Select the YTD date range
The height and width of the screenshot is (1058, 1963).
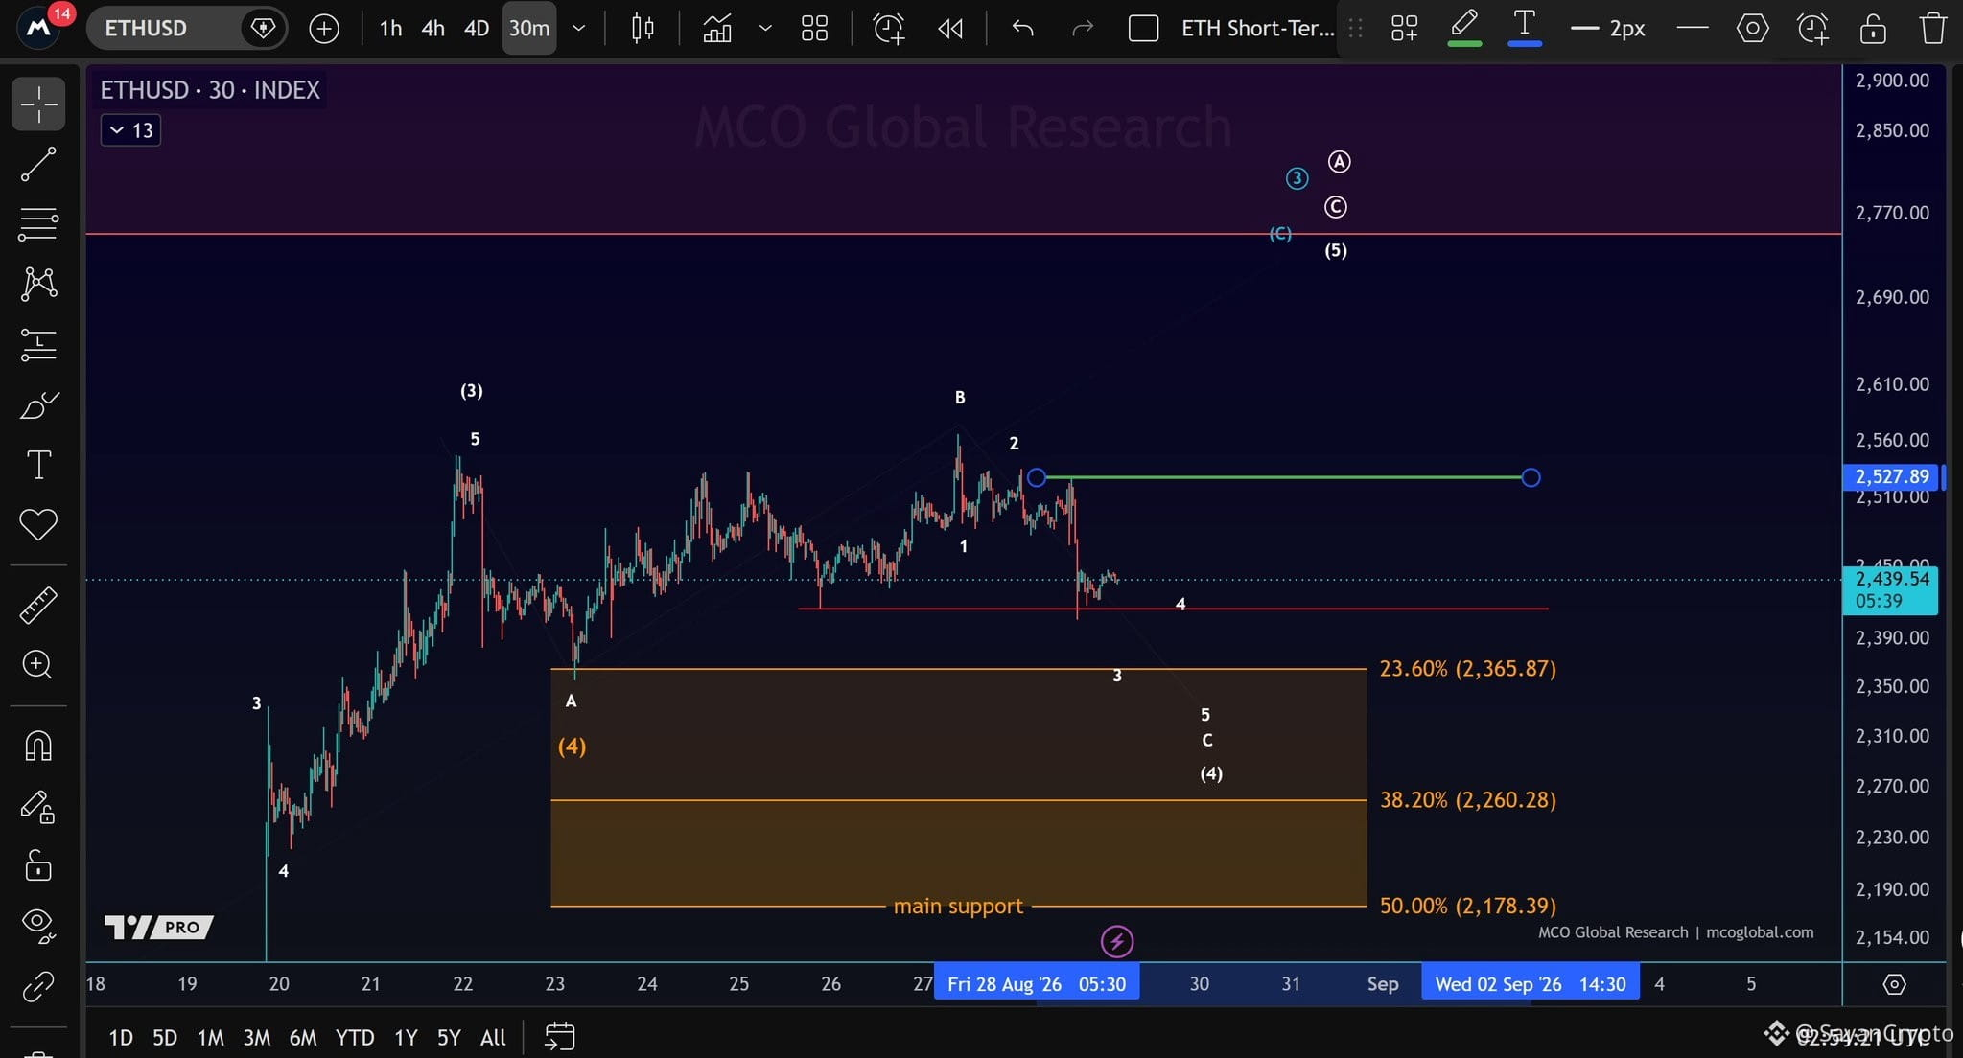coord(355,1037)
